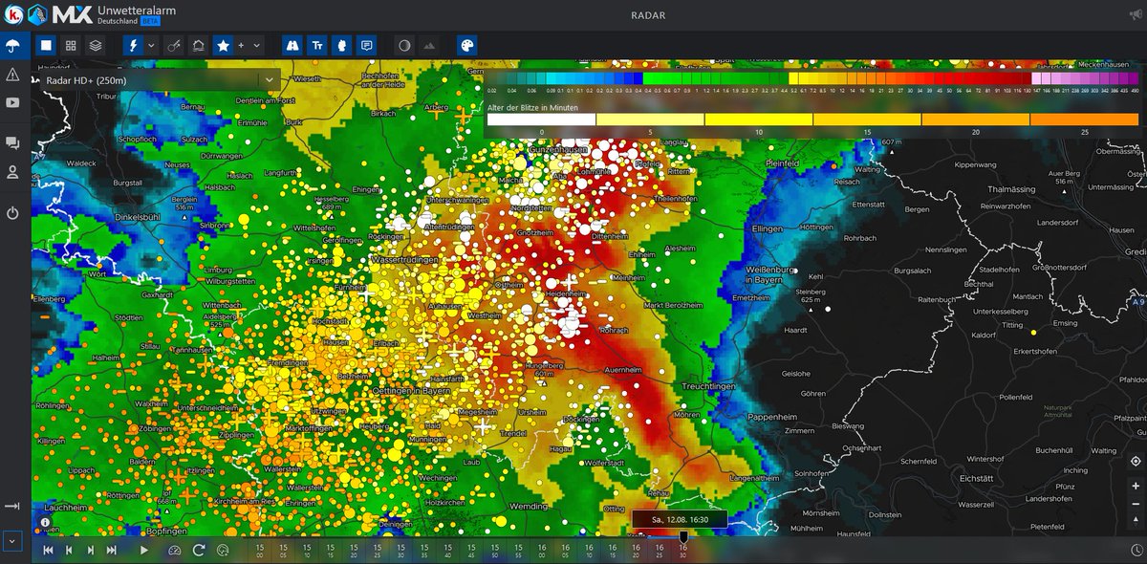Click the Thalmässing label on map
1147x564 pixels.
point(1013,189)
